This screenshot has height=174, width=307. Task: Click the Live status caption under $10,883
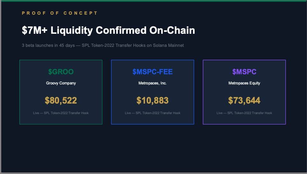click(153, 113)
